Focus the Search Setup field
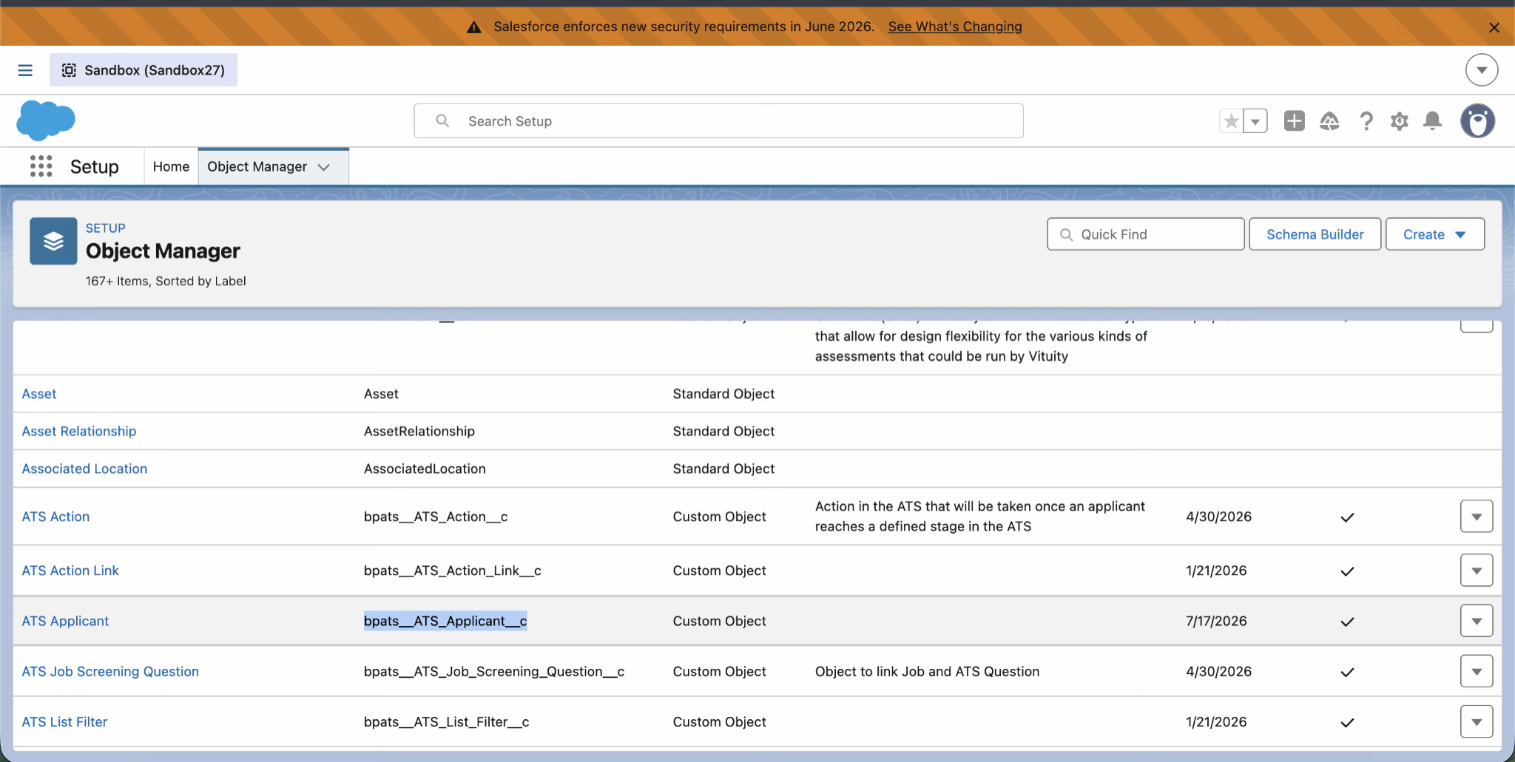Image resolution: width=1515 pixels, height=762 pixels. 718,121
